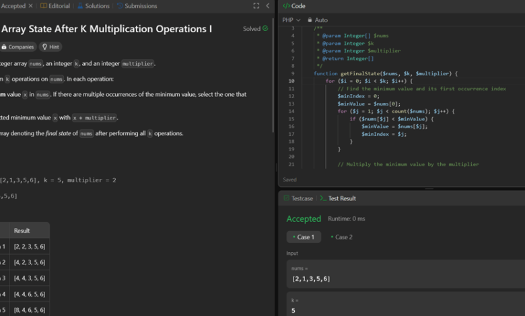
Task: Click the Saved status label
Action: [289, 180]
